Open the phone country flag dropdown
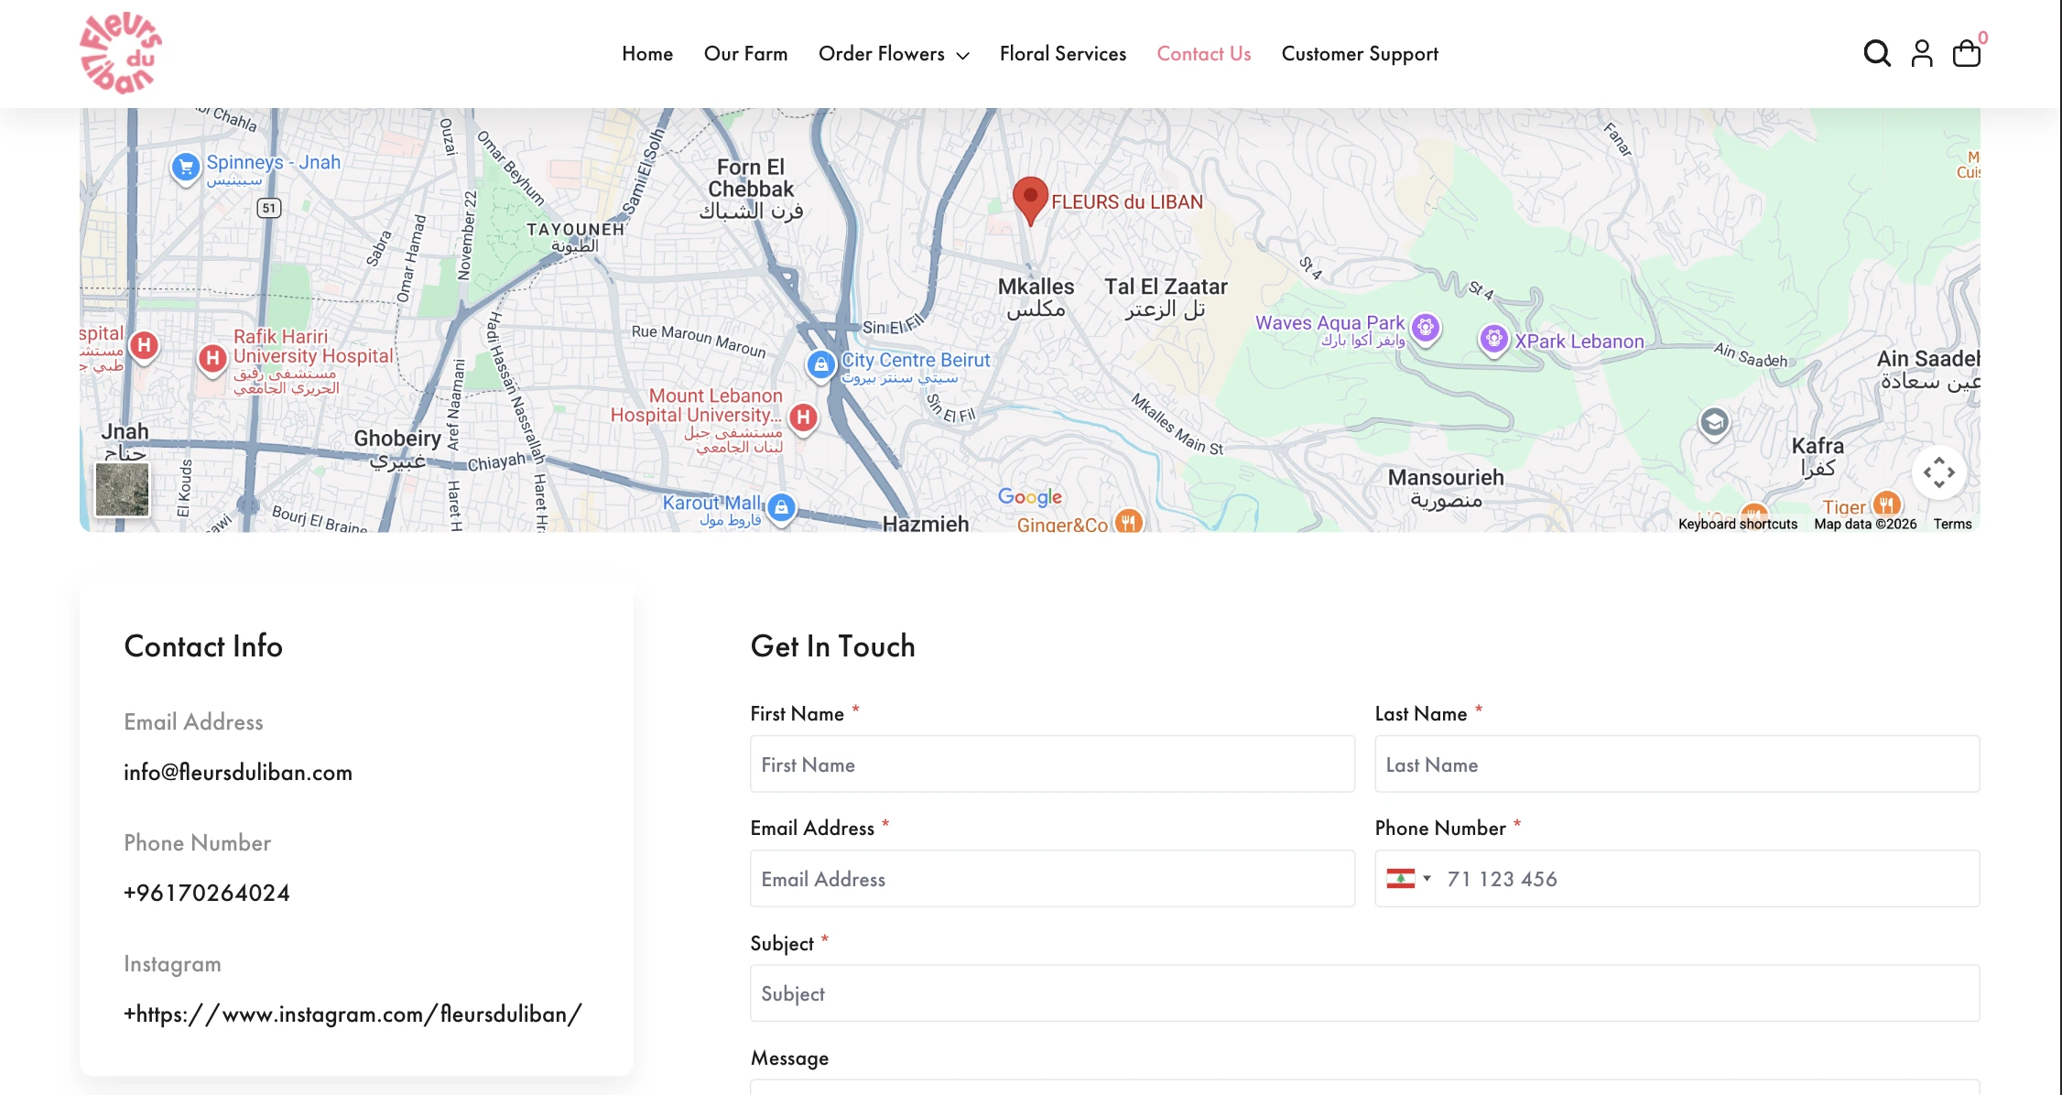This screenshot has height=1095, width=2062. (1408, 879)
